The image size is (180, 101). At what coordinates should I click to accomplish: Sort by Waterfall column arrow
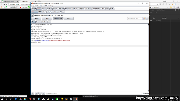[x=178, y=18]
